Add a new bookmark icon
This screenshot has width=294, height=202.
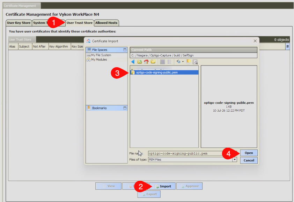tap(188, 62)
